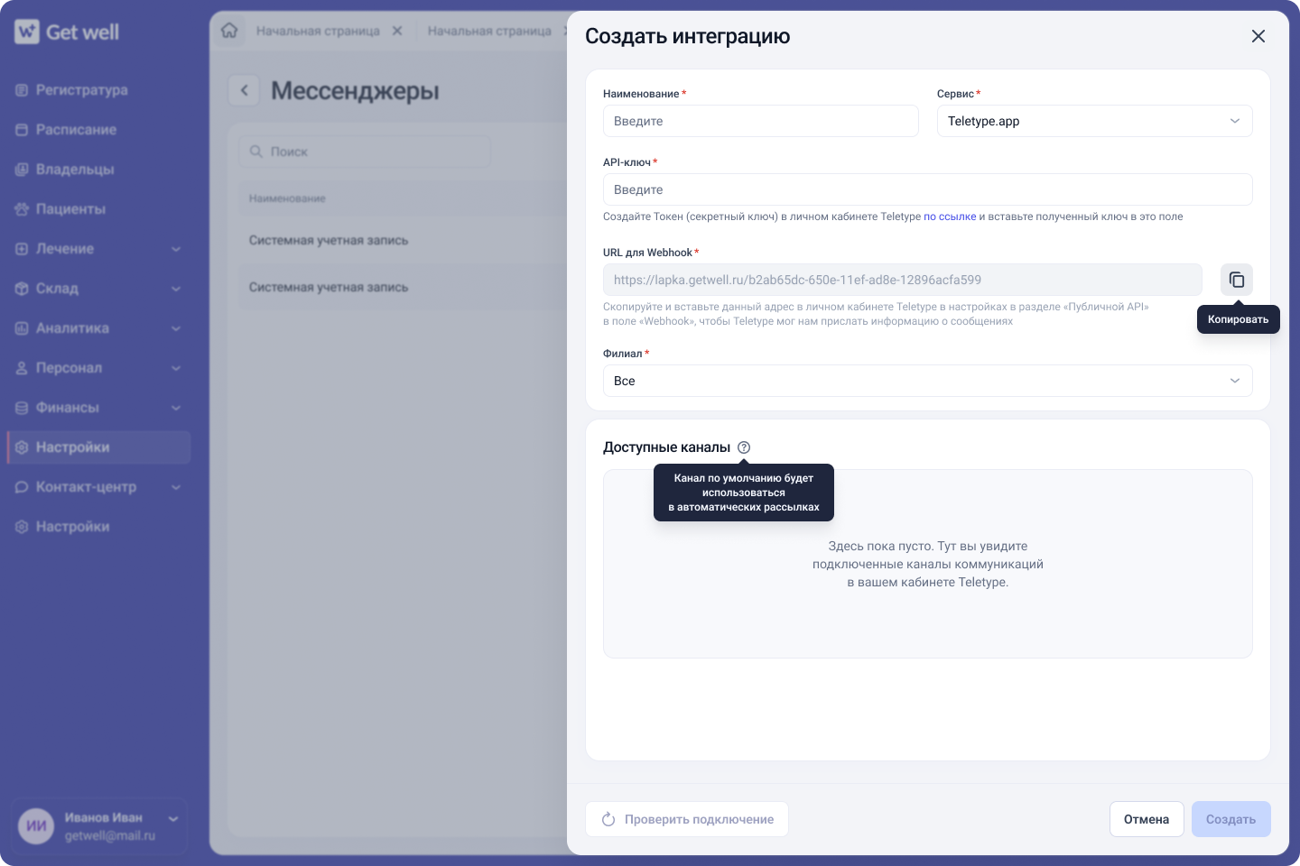Open the Сервис dropdown Teletype.app
This screenshot has height=866, width=1300.
[1095, 121]
